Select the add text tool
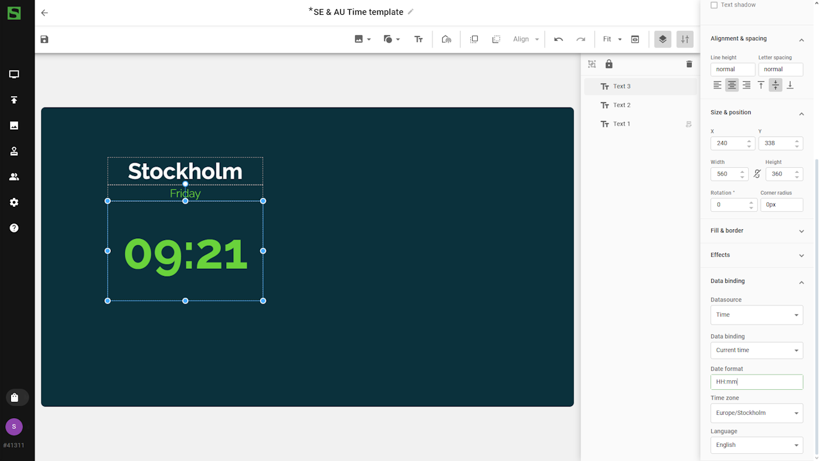The image size is (820, 461). pos(418,40)
